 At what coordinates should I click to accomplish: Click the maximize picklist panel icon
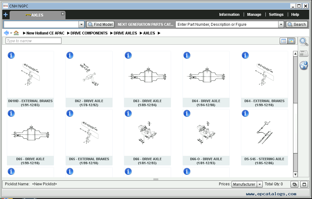304,184
